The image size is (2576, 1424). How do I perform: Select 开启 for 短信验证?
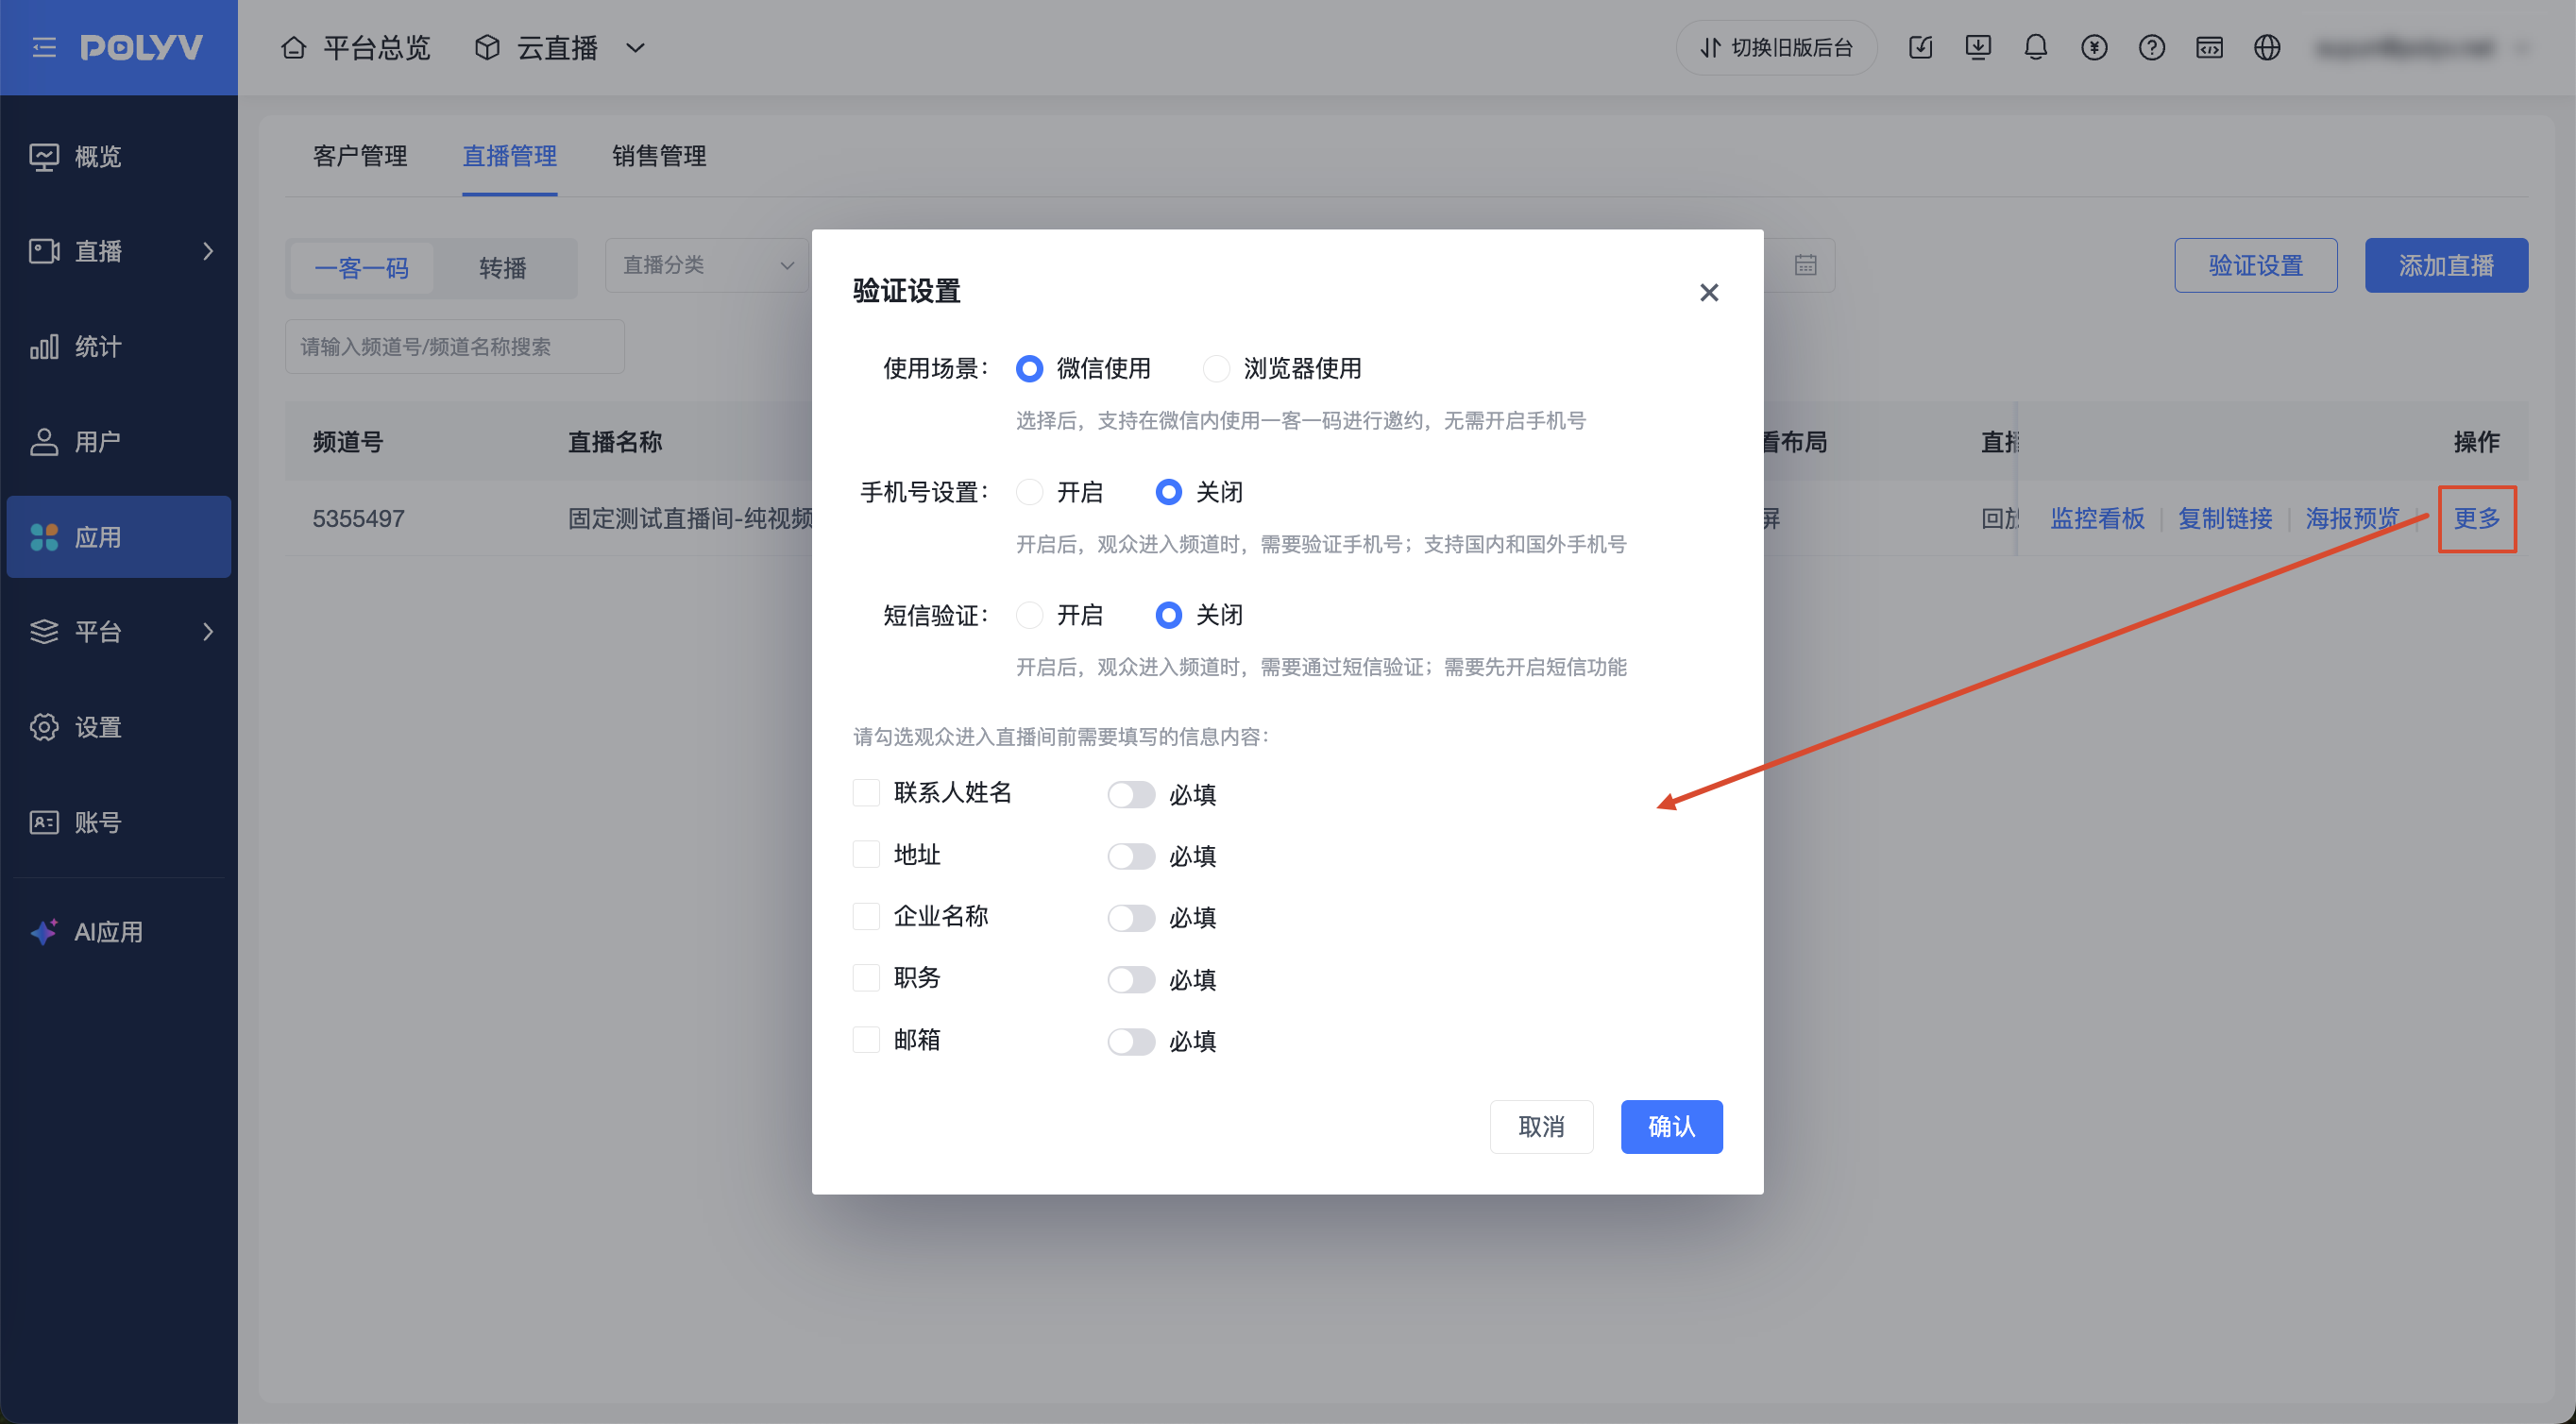[x=1029, y=615]
